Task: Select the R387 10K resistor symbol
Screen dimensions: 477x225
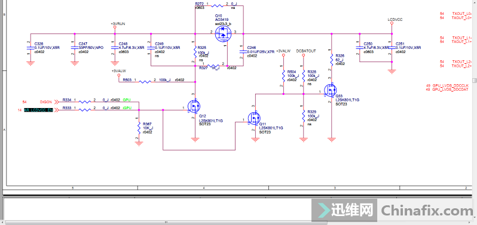Action: tap(139, 128)
